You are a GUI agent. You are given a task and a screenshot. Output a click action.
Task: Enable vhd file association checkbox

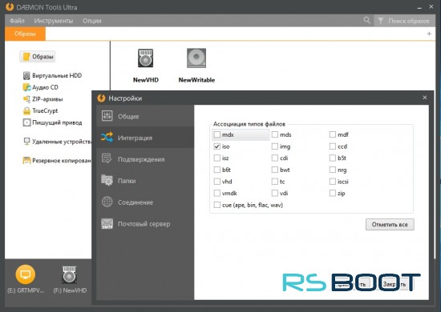216,182
